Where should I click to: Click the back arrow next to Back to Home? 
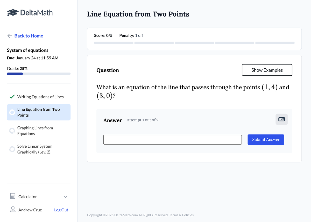(9, 36)
